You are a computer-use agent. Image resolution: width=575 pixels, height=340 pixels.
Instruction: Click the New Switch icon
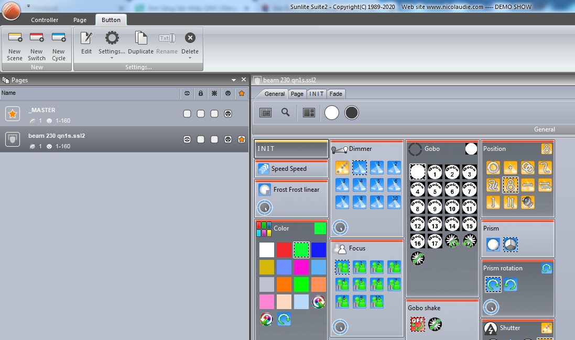coord(37,38)
